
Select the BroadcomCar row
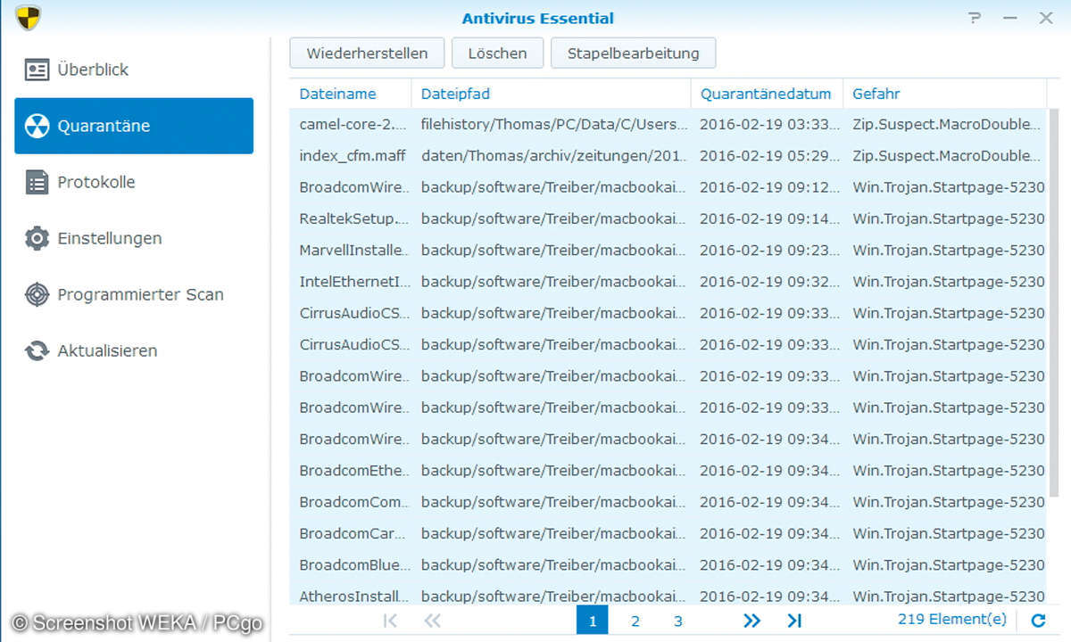668,533
